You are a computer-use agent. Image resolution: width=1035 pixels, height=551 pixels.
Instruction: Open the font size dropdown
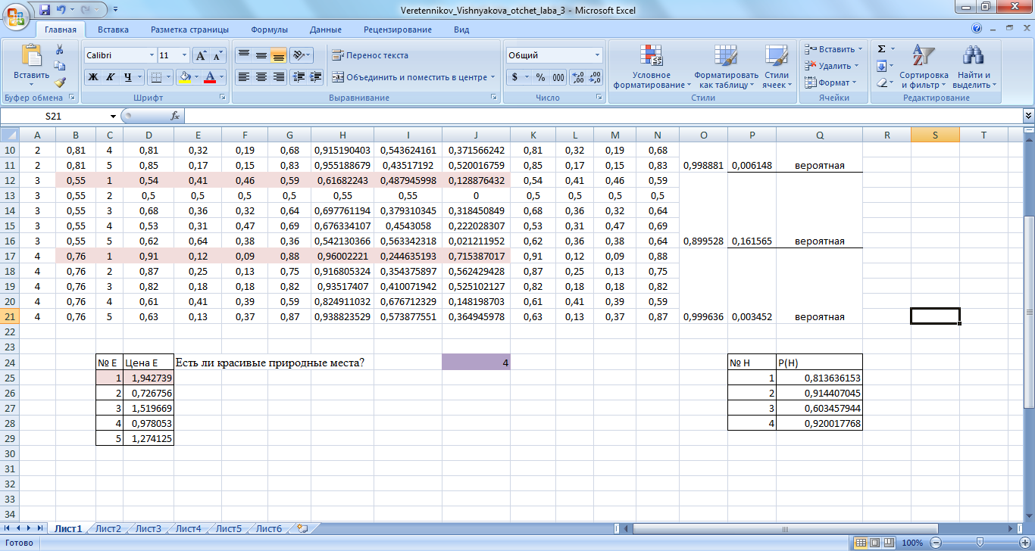(x=184, y=56)
